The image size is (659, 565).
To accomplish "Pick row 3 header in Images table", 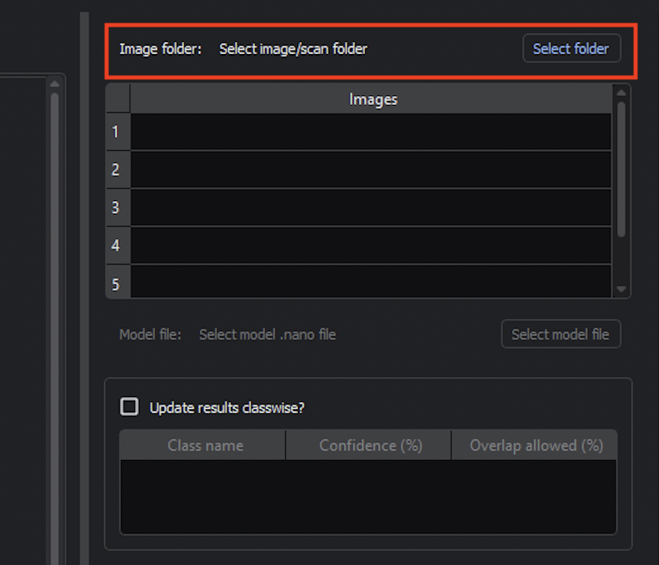I will tap(117, 207).
